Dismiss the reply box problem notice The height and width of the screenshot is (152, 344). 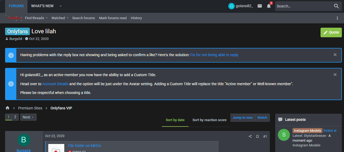coord(335,55)
